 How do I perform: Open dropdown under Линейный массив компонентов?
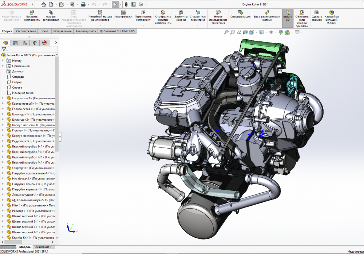tap(100, 25)
